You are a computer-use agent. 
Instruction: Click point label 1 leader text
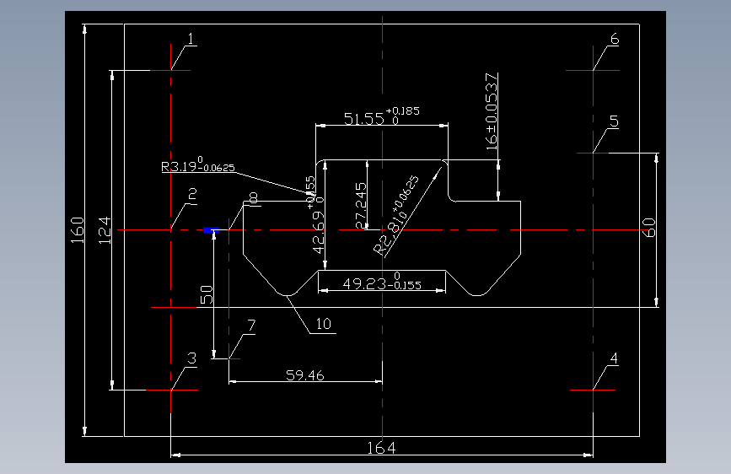(191, 39)
